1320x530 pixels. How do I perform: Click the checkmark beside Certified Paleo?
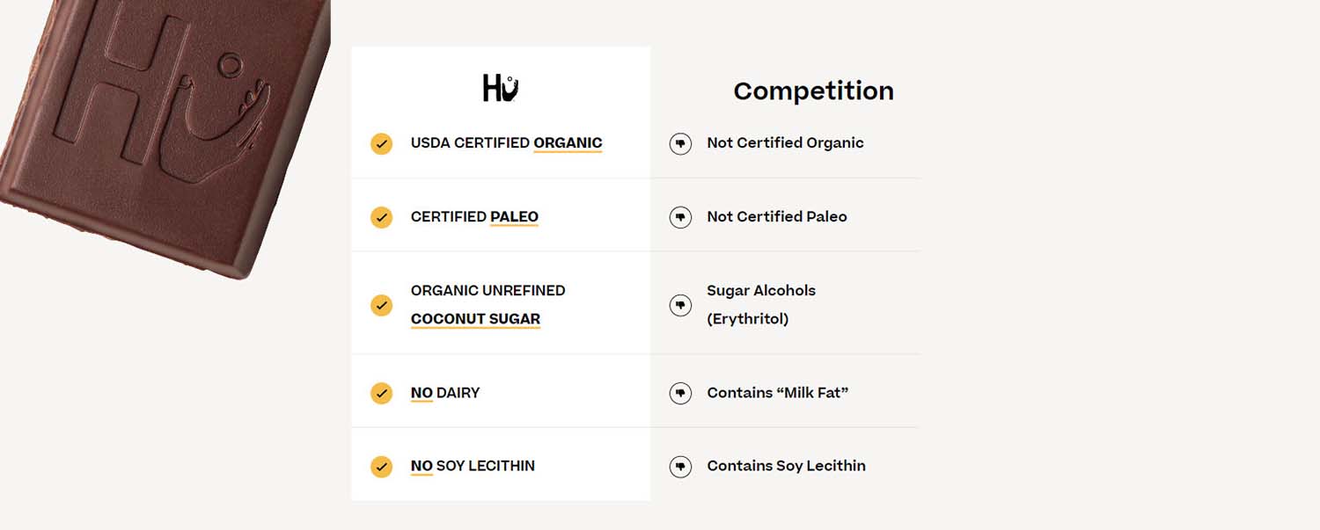coord(381,217)
